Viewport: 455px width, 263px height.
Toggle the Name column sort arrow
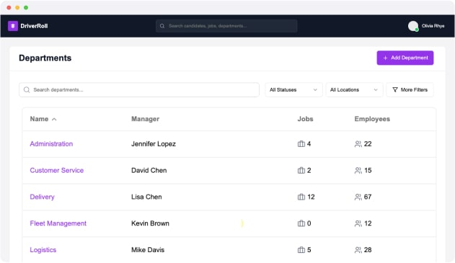coord(54,119)
